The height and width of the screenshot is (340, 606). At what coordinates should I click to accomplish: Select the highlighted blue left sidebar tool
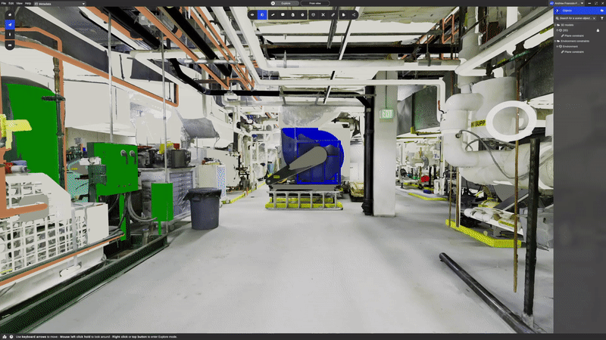10,24
